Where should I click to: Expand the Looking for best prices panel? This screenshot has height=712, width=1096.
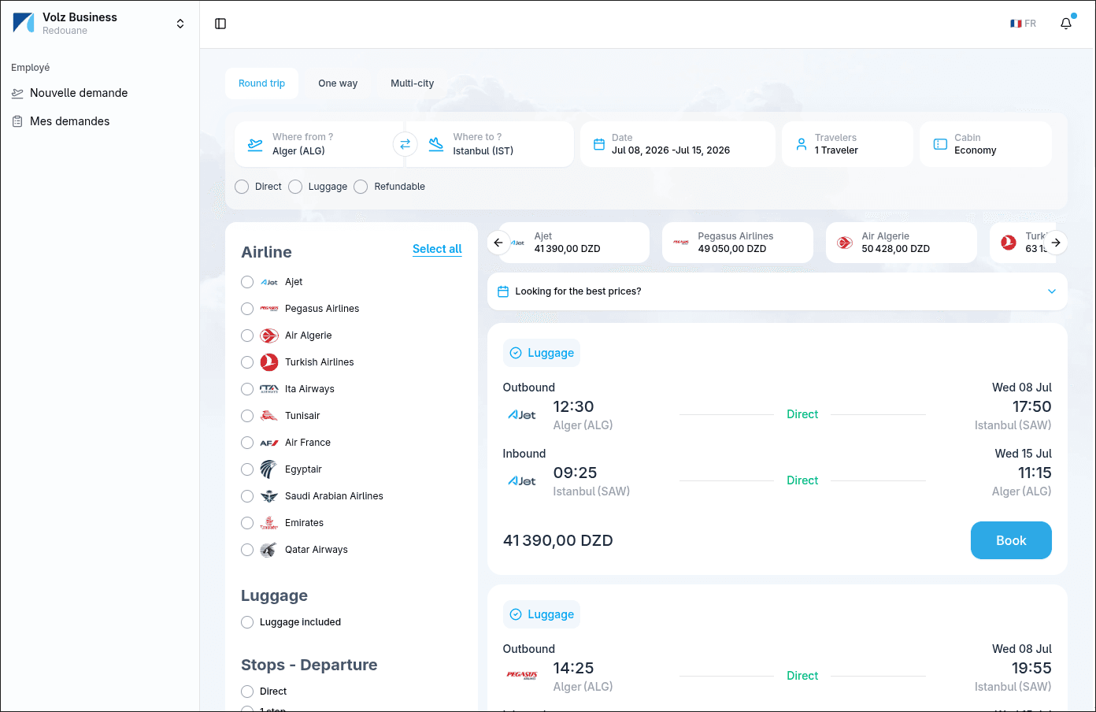coord(777,291)
